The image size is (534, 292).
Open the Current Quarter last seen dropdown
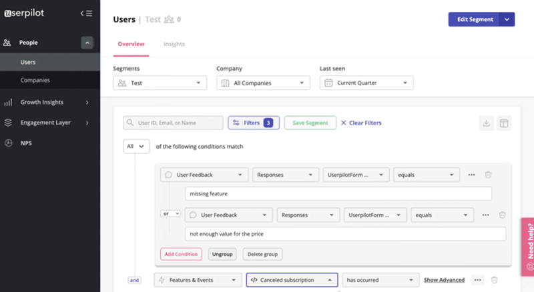(366, 83)
